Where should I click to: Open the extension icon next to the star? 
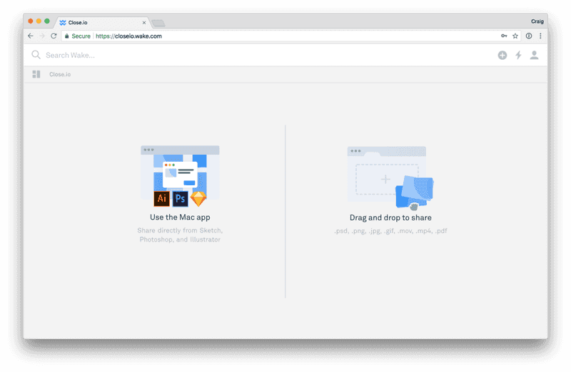click(529, 36)
